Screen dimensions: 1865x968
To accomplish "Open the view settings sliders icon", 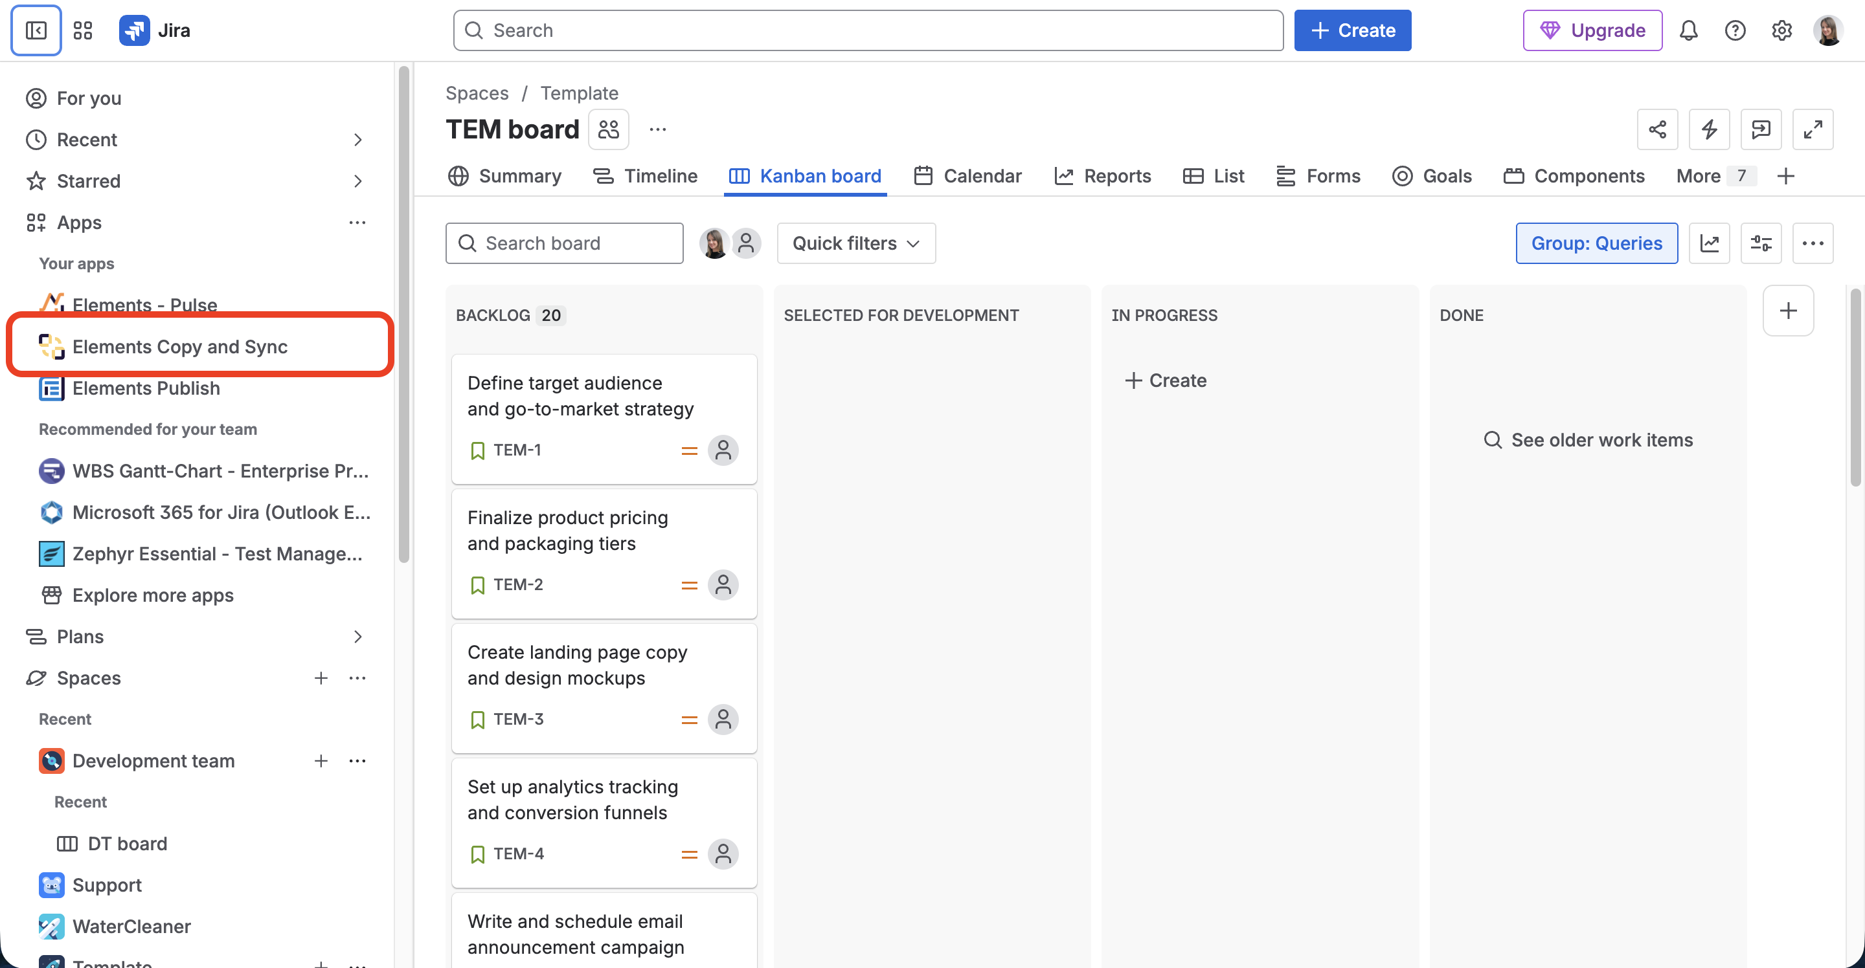I will click(x=1761, y=243).
